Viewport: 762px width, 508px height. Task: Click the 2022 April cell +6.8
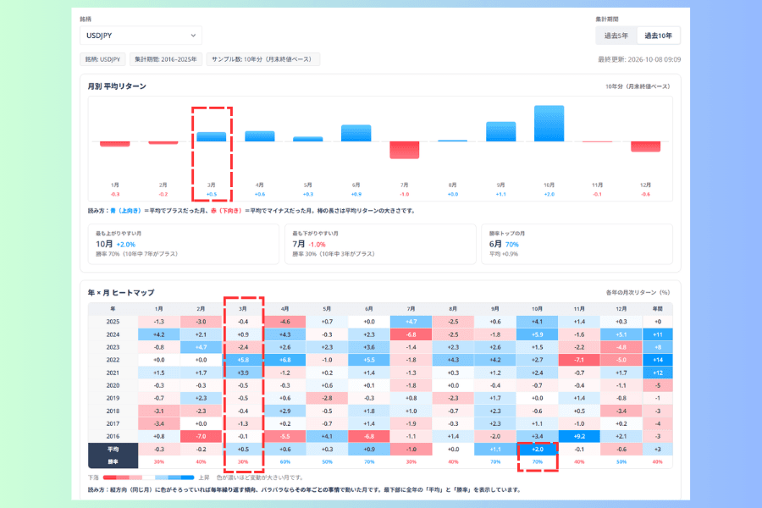pyautogui.click(x=284, y=360)
